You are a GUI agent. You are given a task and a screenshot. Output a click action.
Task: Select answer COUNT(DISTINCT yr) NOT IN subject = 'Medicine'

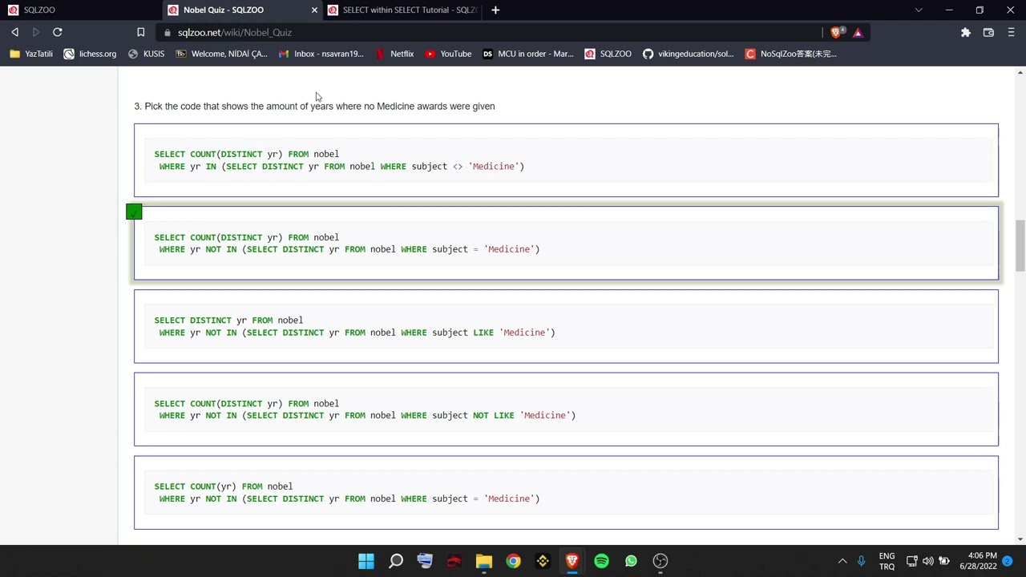click(x=566, y=243)
